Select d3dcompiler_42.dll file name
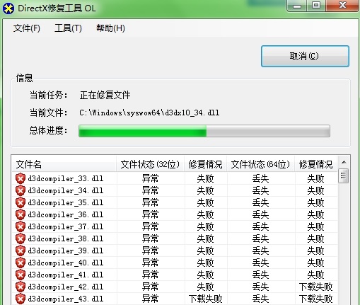Screen dimensions: 360x305 click(x=66, y=287)
